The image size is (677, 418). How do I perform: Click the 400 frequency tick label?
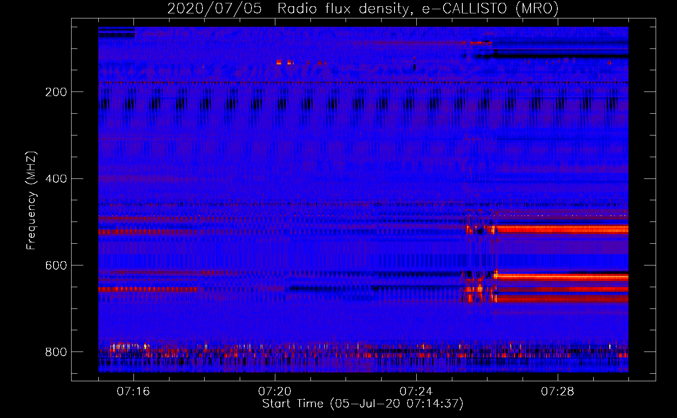pos(56,179)
